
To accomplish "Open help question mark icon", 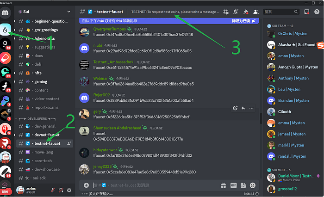I will click(x=317, y=12).
